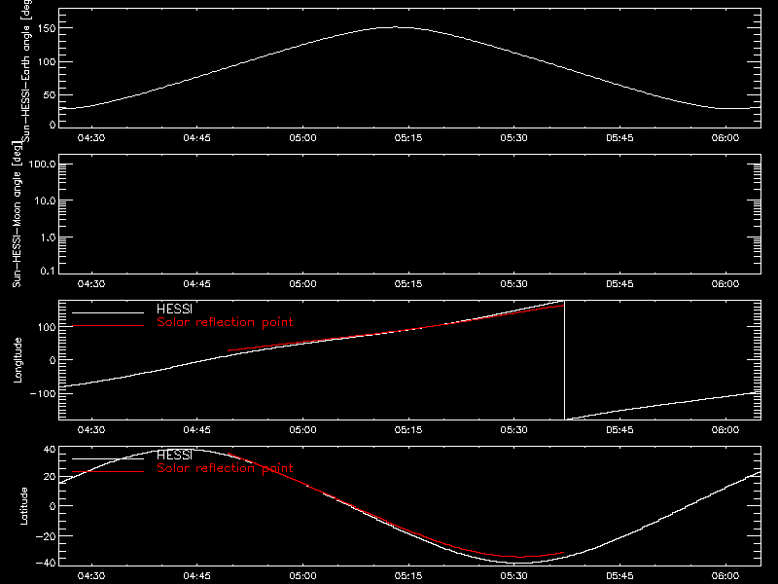Click the vertical longitude wrap-around line
Image resolution: width=778 pixels, height=584 pixels.
point(565,360)
